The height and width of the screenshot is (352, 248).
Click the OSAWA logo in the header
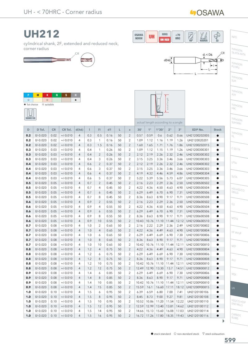point(207,12)
